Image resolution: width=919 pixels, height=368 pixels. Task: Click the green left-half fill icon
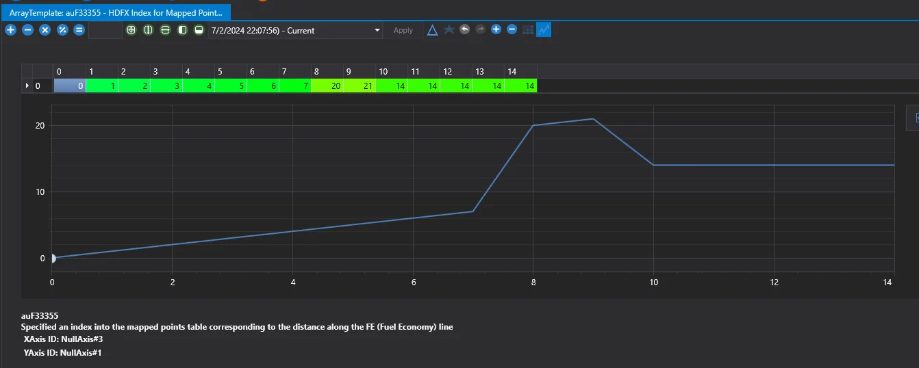pos(182,30)
